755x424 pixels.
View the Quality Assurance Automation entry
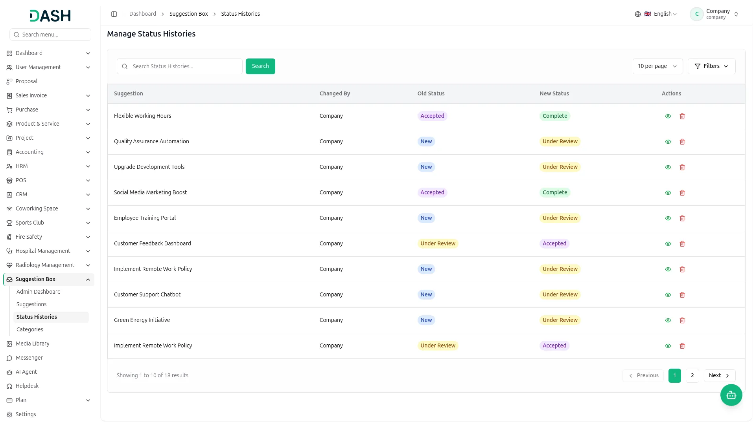(x=668, y=142)
